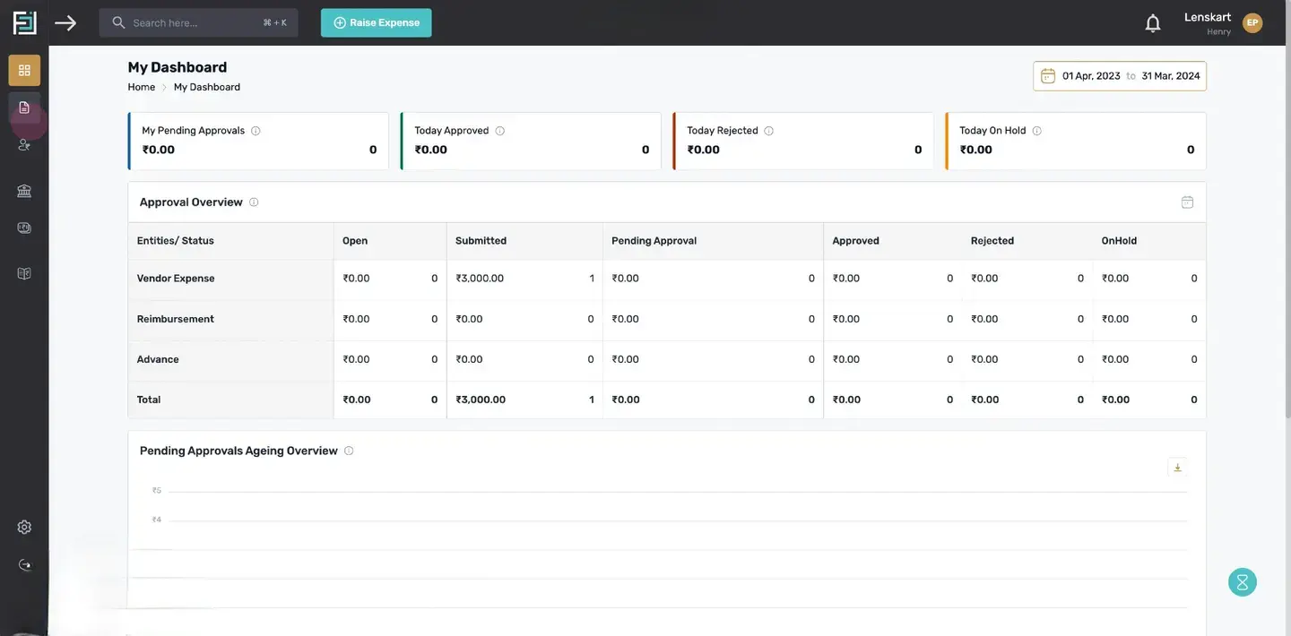
Task: Open the wallet/payments icon in sidebar
Action: [x=24, y=228]
